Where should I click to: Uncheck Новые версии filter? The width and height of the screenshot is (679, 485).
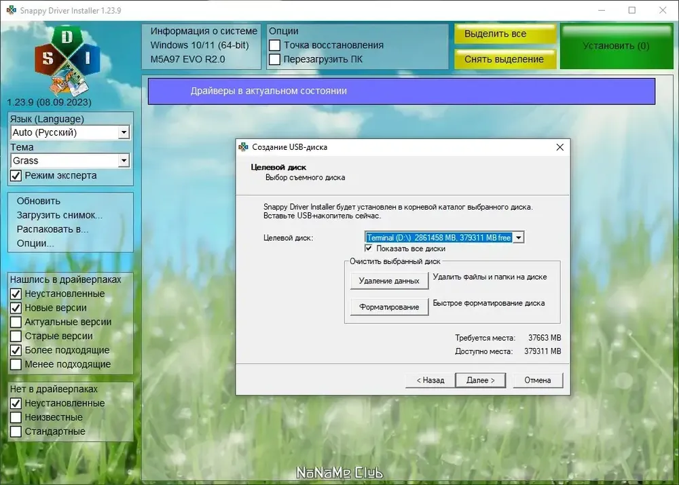[x=16, y=308]
